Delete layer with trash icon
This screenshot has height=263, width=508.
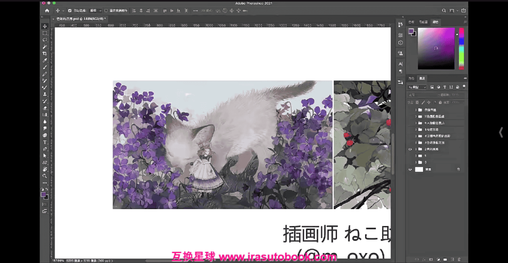[x=459, y=260]
